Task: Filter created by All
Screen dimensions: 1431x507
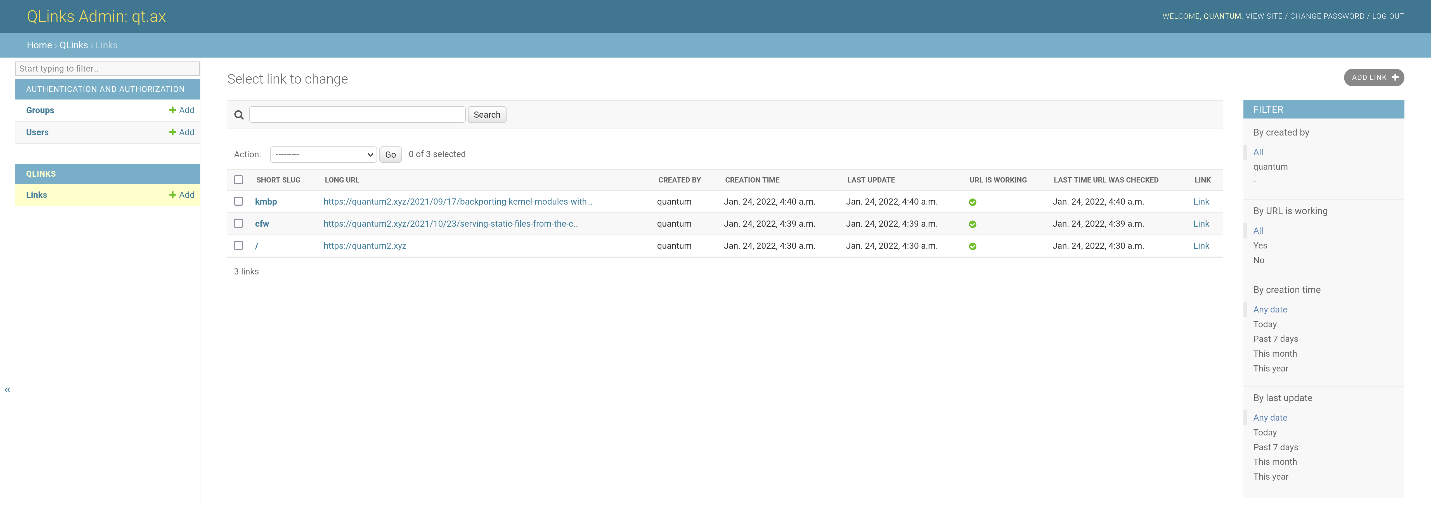Action: (x=1258, y=152)
